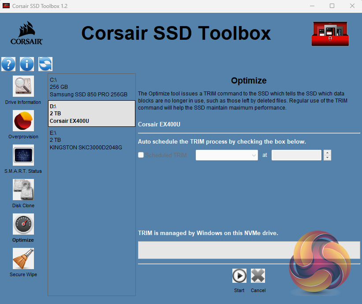Click the blue Help question mark icon
Screen dimensions: 362x304
tap(8, 64)
